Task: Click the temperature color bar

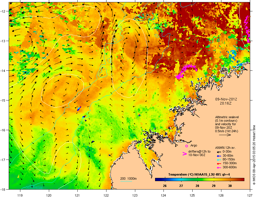Action: click(200, 180)
